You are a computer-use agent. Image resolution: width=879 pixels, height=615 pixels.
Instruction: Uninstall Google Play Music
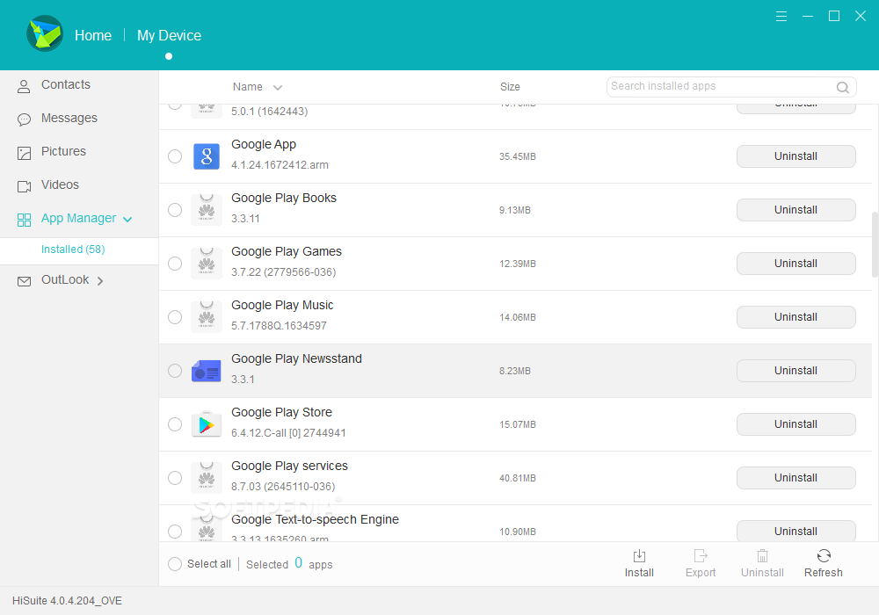point(796,317)
